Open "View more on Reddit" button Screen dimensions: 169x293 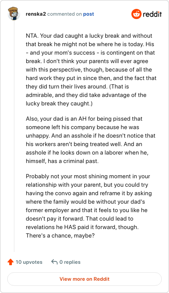click(x=84, y=279)
